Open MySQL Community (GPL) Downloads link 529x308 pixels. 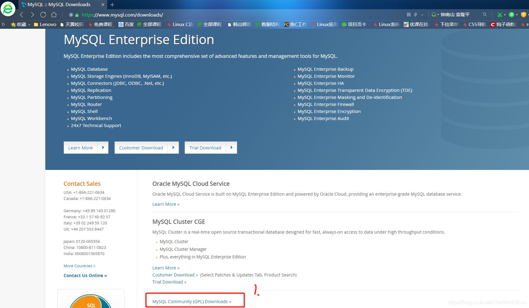192,302
